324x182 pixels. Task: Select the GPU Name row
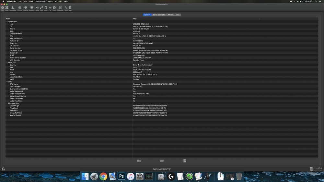click(x=162, y=84)
